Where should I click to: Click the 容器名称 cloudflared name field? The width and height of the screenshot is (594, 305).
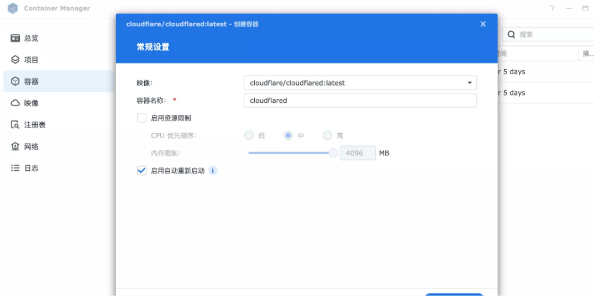coord(360,101)
